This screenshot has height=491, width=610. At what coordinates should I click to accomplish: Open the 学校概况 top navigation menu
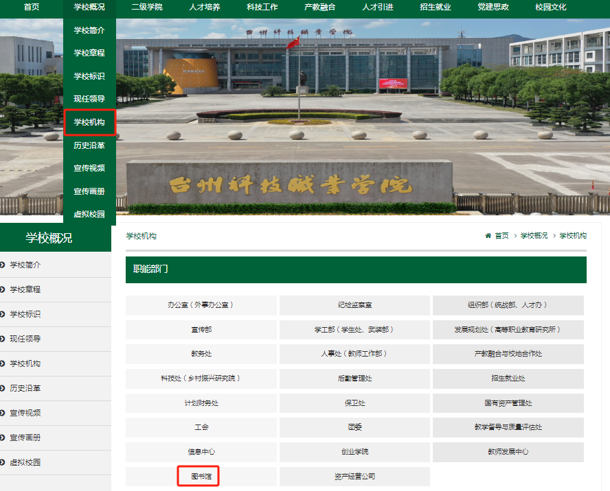click(89, 7)
